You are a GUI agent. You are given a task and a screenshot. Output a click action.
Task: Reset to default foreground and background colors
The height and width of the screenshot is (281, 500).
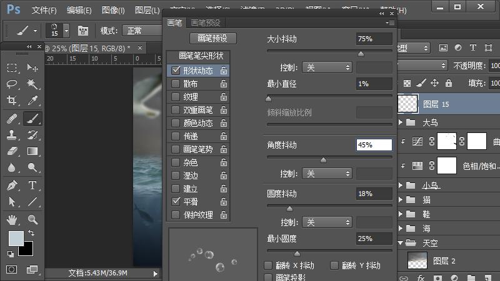[x=11, y=254]
